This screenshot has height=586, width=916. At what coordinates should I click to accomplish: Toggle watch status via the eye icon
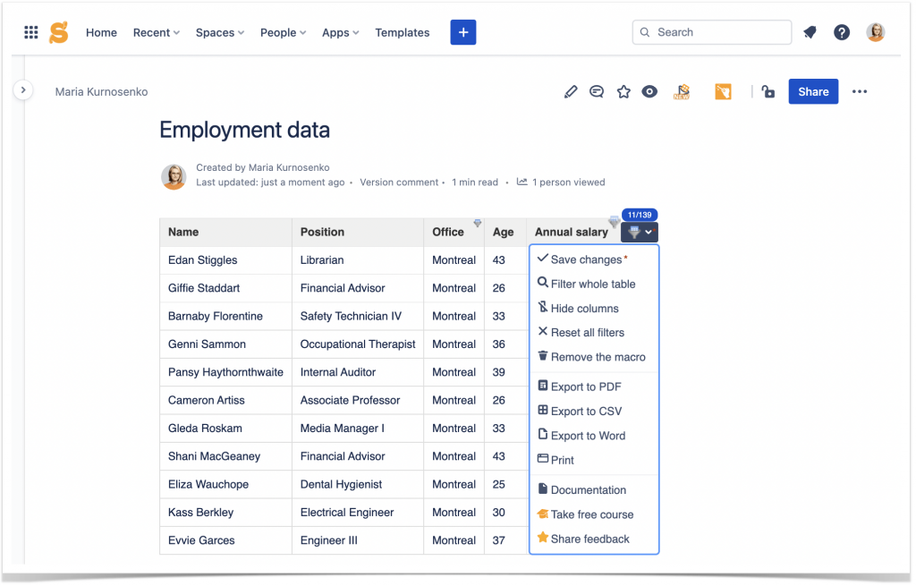tap(649, 91)
